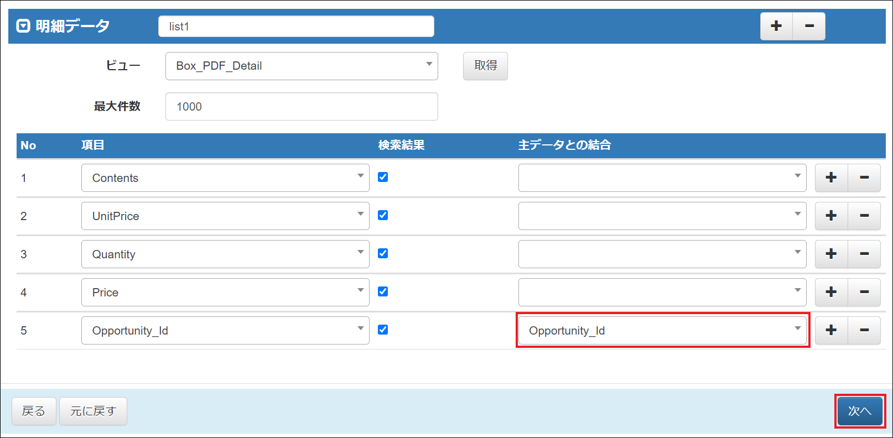This screenshot has width=893, height=438.
Task: Disable the 検索結果 checkbox for Opportunity_Id
Action: (383, 330)
